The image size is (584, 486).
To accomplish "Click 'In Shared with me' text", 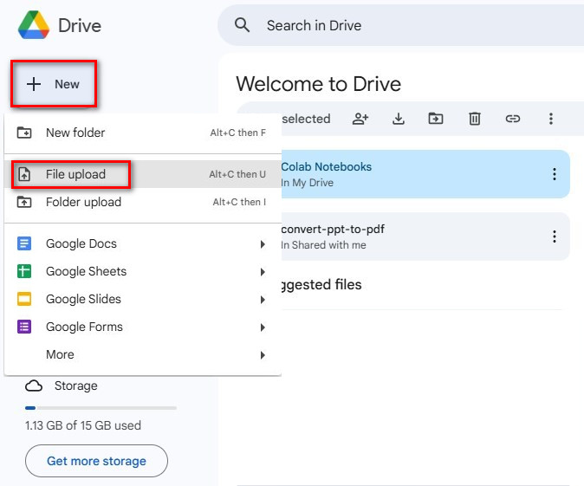I will click(x=324, y=245).
